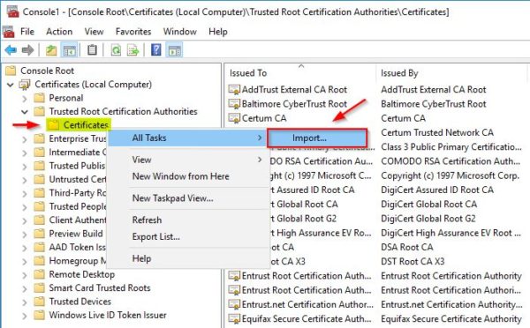The width and height of the screenshot is (530, 328).
Task: Click the Equifax Secure Certificate certificate icon
Action: [x=234, y=318]
